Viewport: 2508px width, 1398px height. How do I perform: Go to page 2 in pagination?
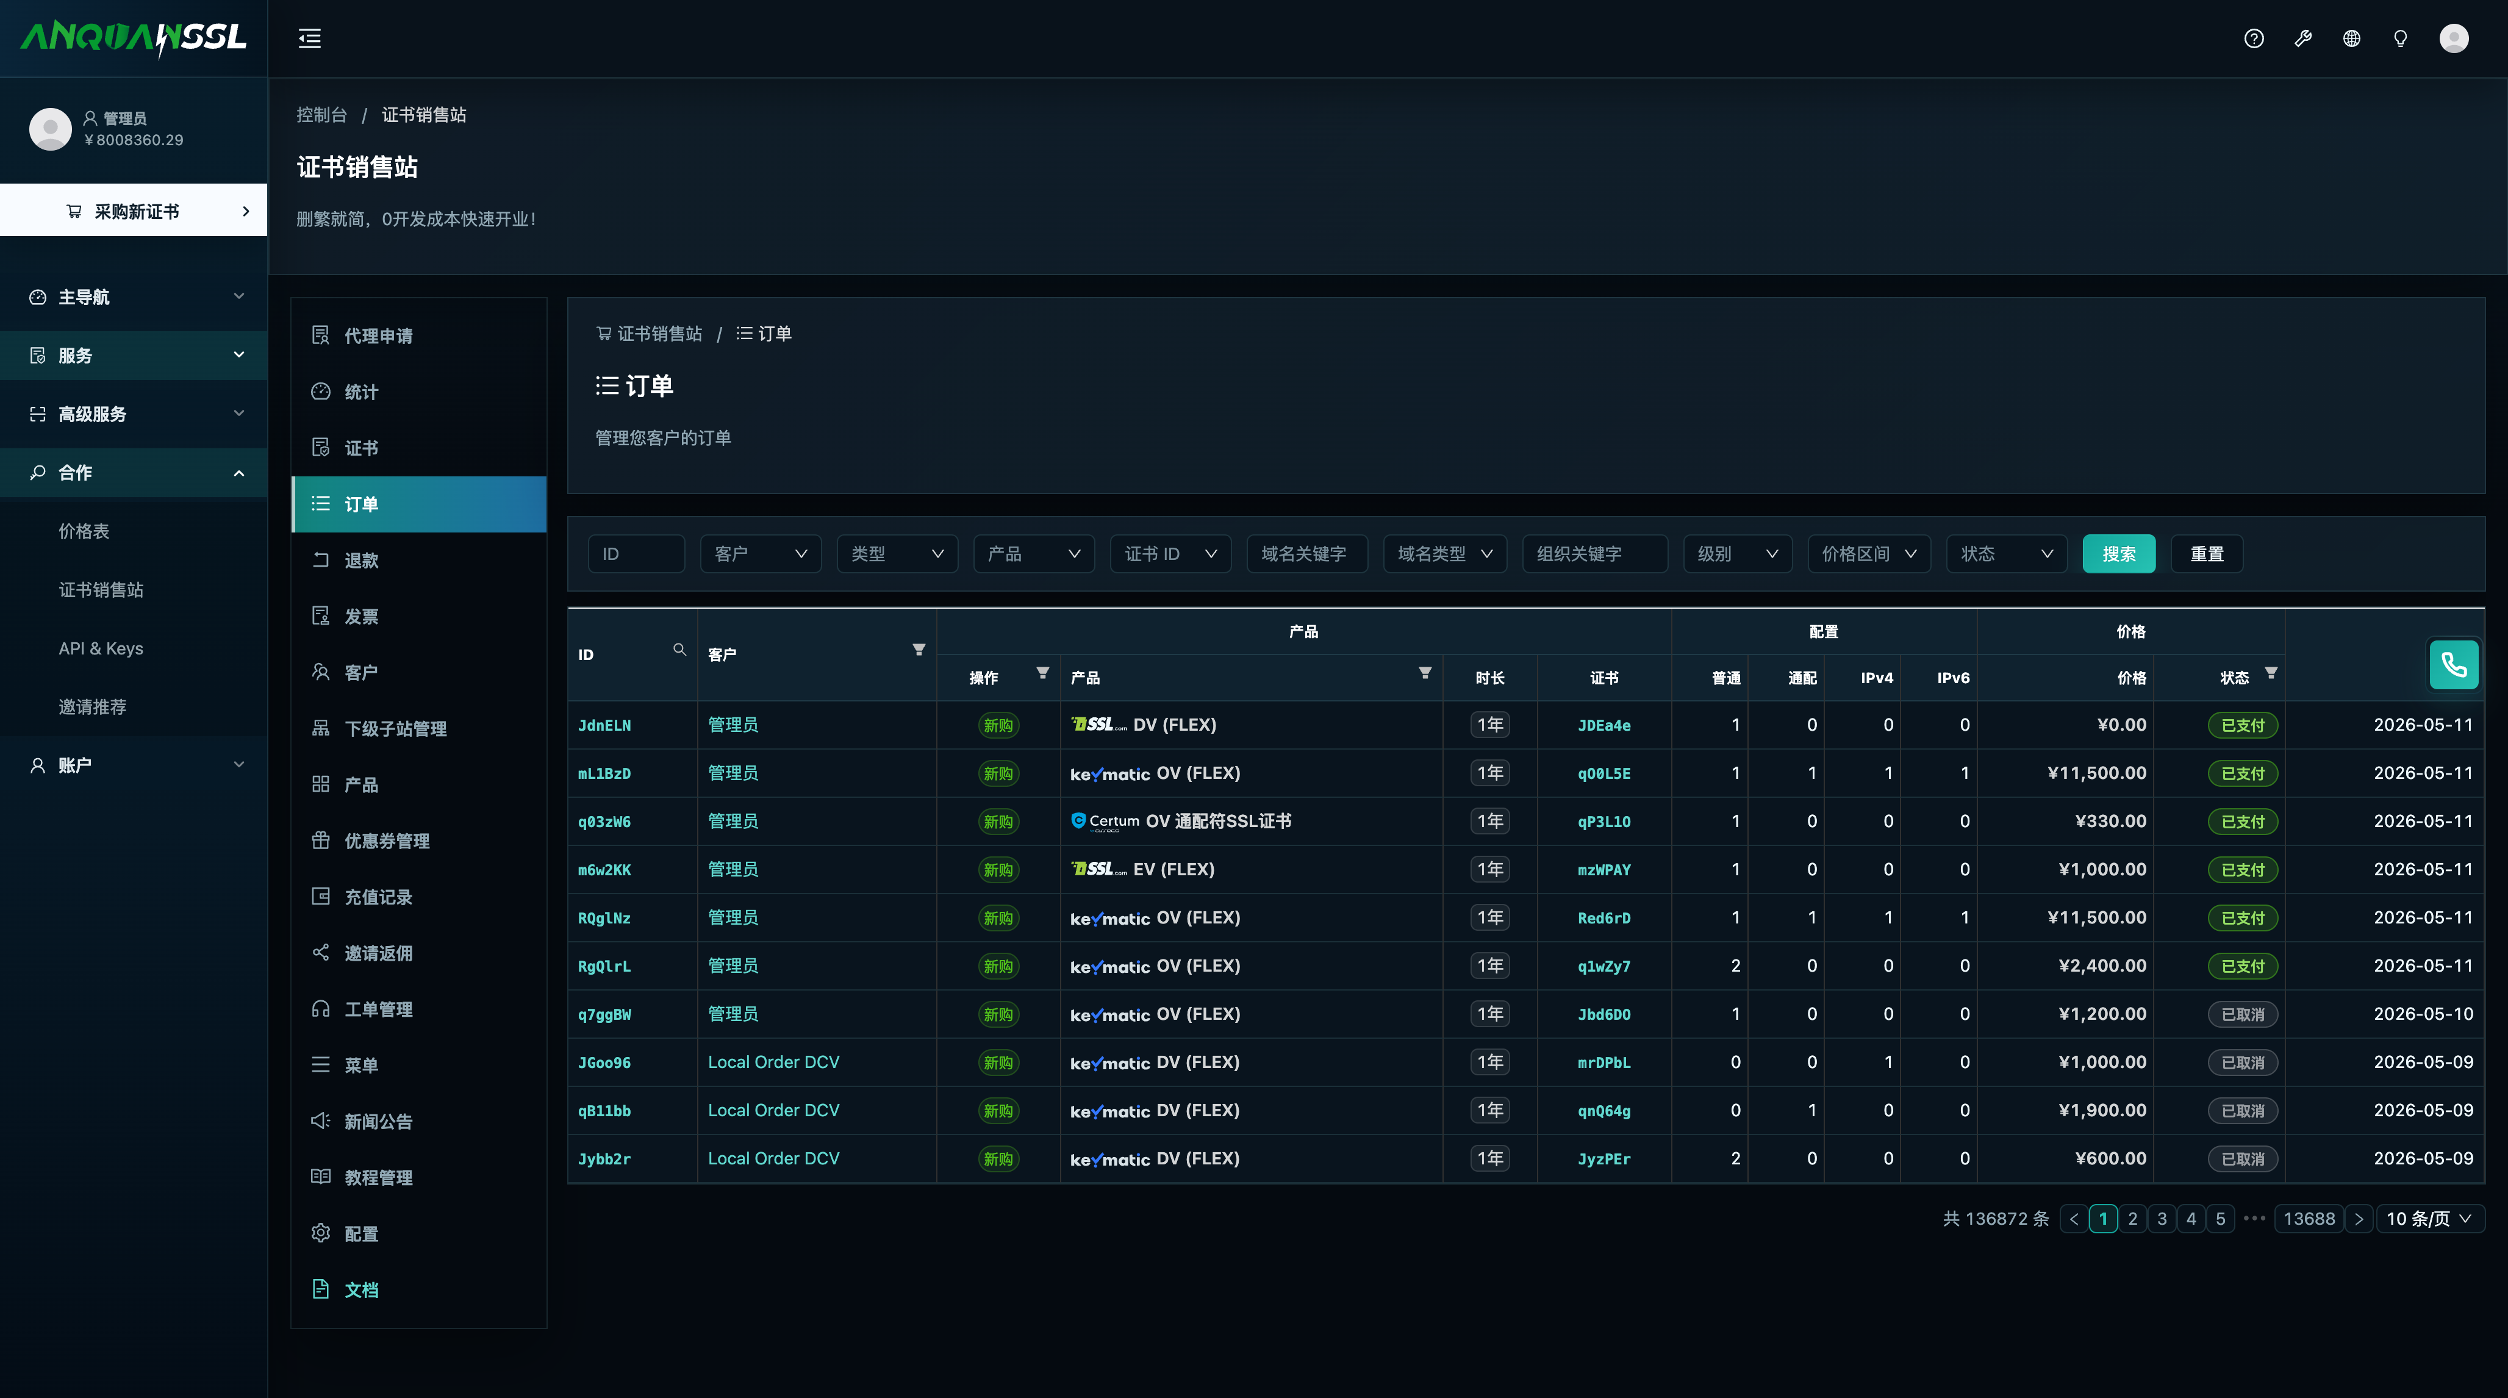coord(2132,1219)
